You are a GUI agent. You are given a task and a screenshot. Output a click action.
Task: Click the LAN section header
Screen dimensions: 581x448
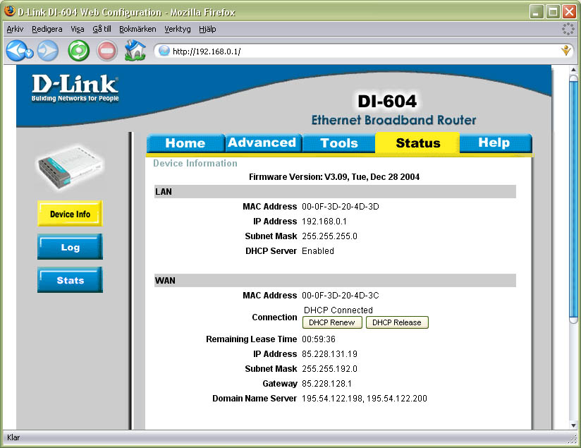(x=335, y=192)
